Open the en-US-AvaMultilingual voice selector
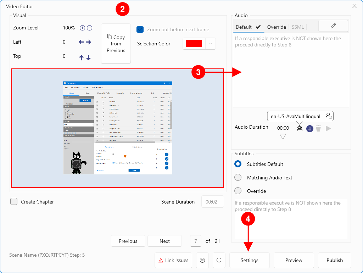The height and width of the screenshot is (273, 363). (x=295, y=116)
